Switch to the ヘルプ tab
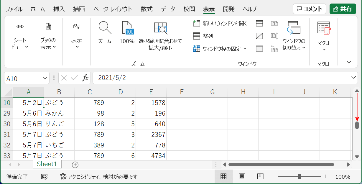The image size is (362, 184). point(250,9)
